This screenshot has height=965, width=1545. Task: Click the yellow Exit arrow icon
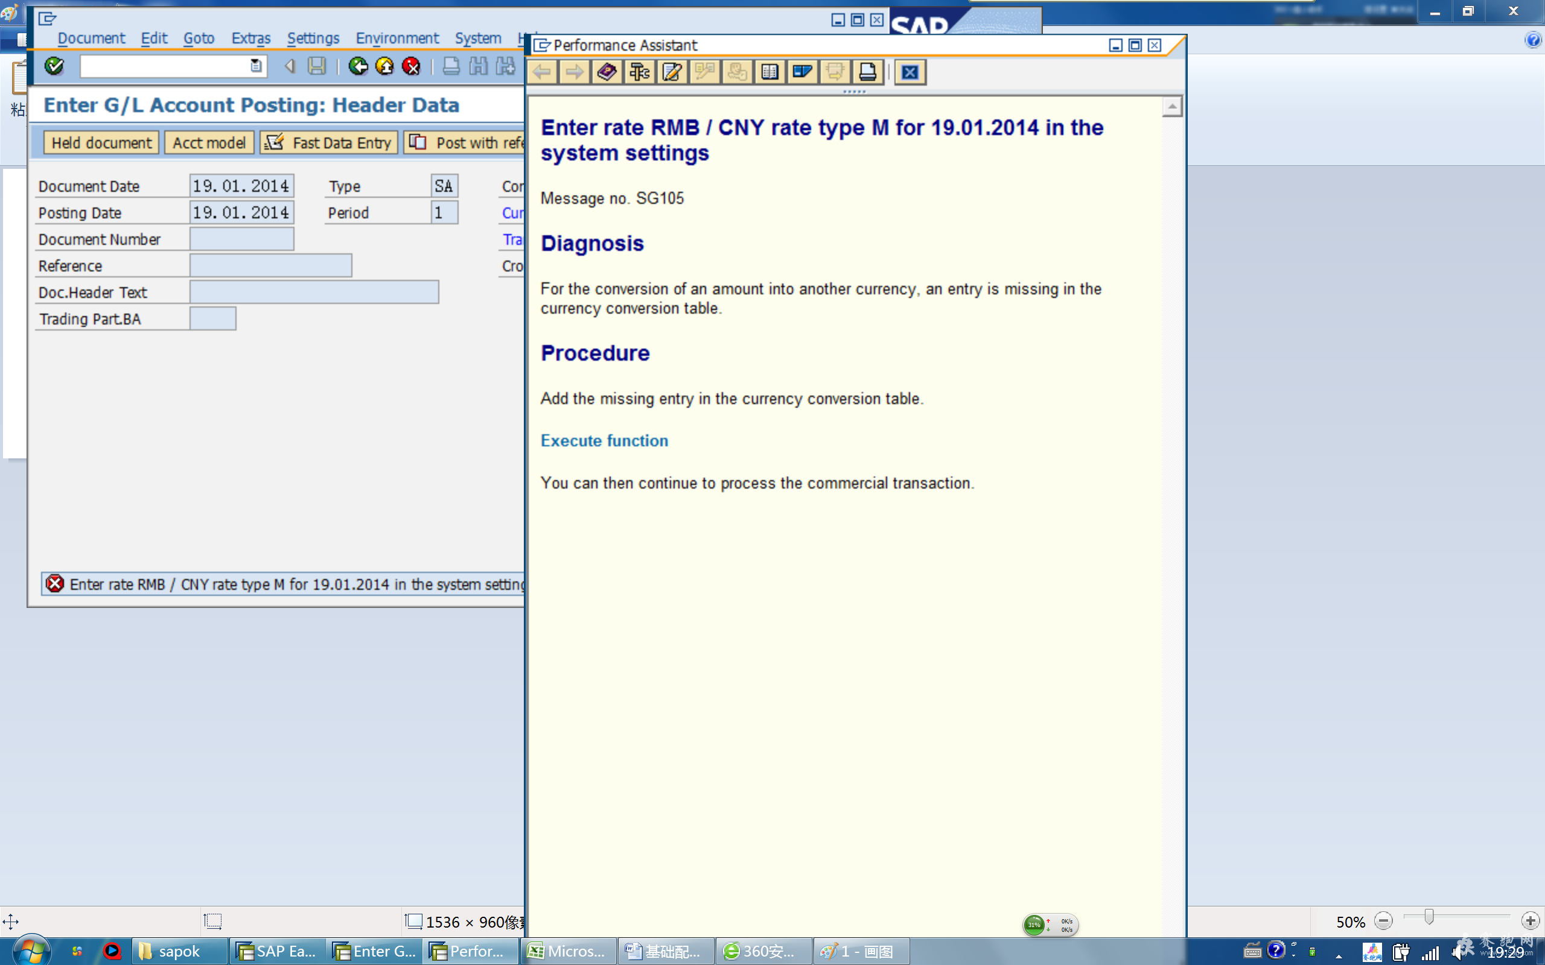click(385, 66)
